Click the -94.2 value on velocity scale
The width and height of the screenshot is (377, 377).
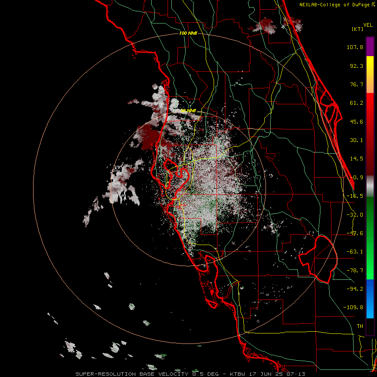click(x=355, y=289)
